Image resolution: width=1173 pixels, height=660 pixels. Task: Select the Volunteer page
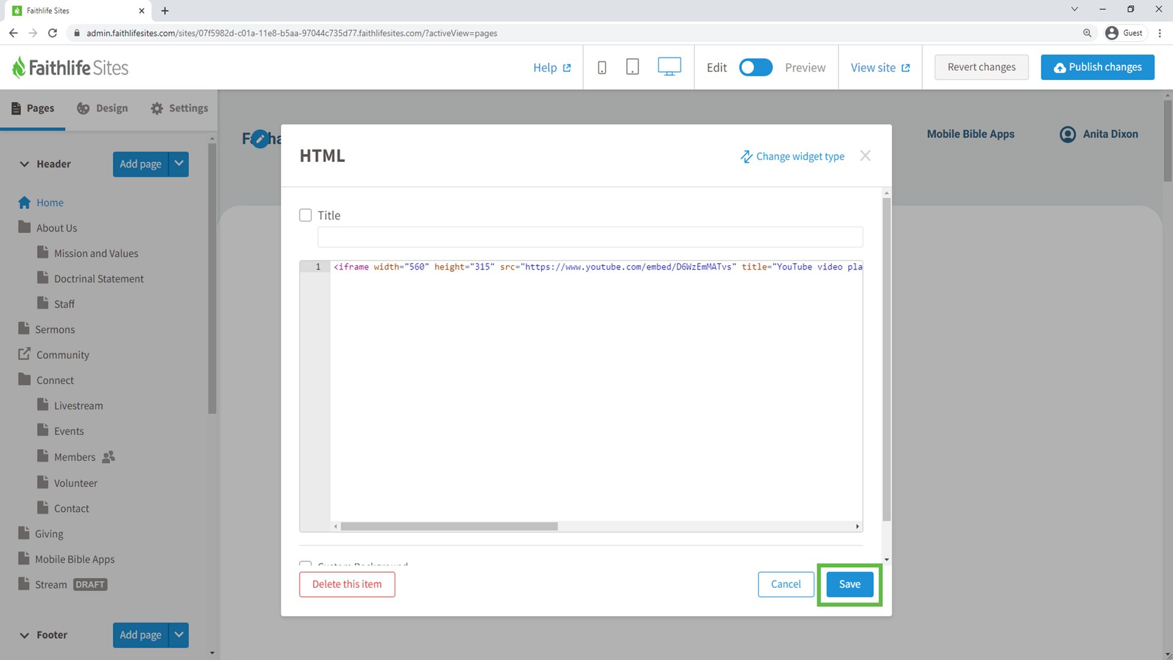[x=76, y=483]
